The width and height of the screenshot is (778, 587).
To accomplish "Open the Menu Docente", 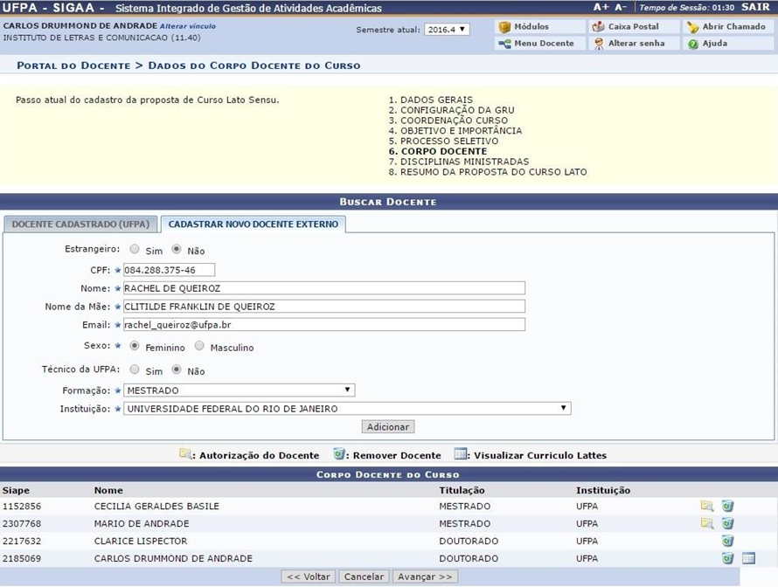I will click(x=537, y=43).
